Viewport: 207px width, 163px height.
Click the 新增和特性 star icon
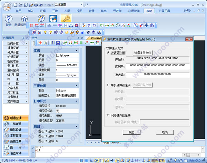click(x=24, y=19)
